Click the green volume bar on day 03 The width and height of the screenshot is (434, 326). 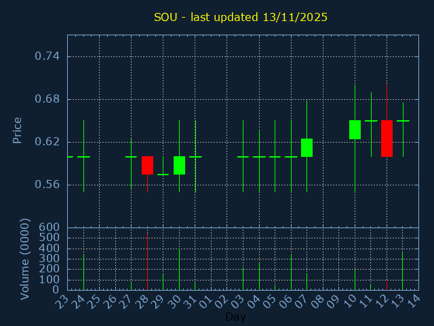[x=243, y=279]
